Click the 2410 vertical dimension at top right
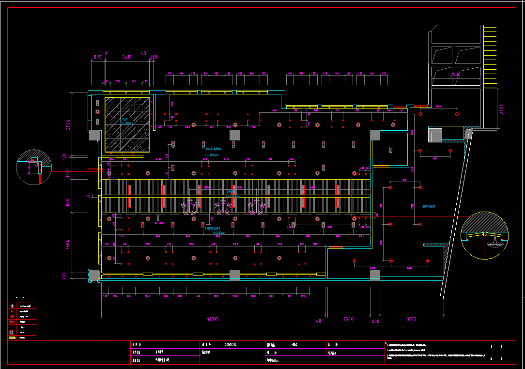Image resolution: width=525 pixels, height=369 pixels. (x=501, y=108)
